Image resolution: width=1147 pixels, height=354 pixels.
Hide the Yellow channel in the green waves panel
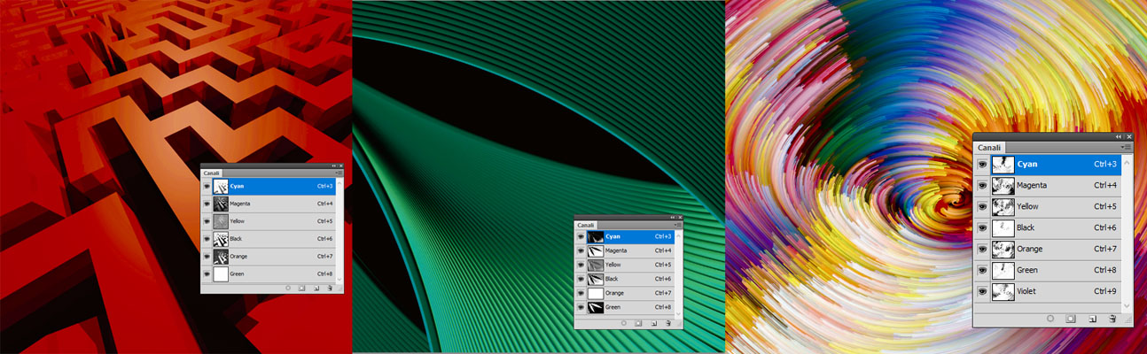581,265
